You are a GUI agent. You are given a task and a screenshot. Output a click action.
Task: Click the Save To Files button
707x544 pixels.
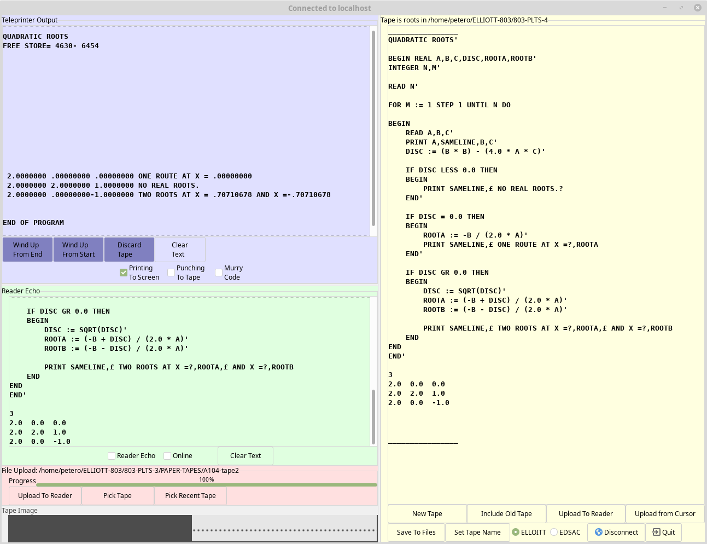(416, 533)
